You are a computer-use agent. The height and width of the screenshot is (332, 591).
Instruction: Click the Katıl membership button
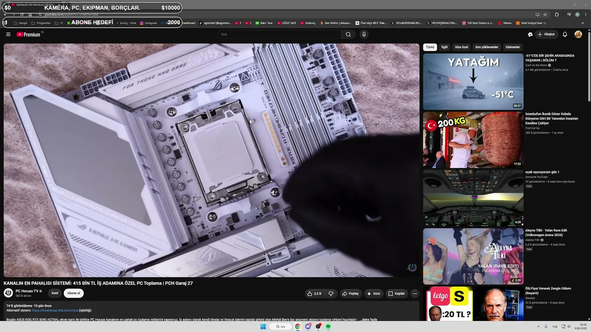[x=55, y=293]
